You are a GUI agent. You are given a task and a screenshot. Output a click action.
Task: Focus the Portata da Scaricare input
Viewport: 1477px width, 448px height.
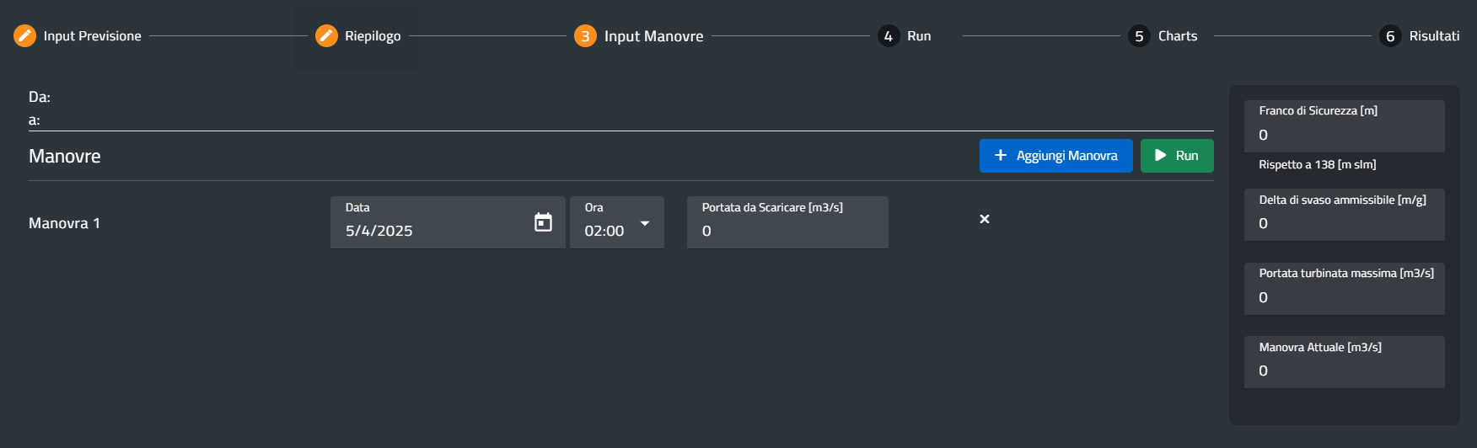(x=787, y=231)
